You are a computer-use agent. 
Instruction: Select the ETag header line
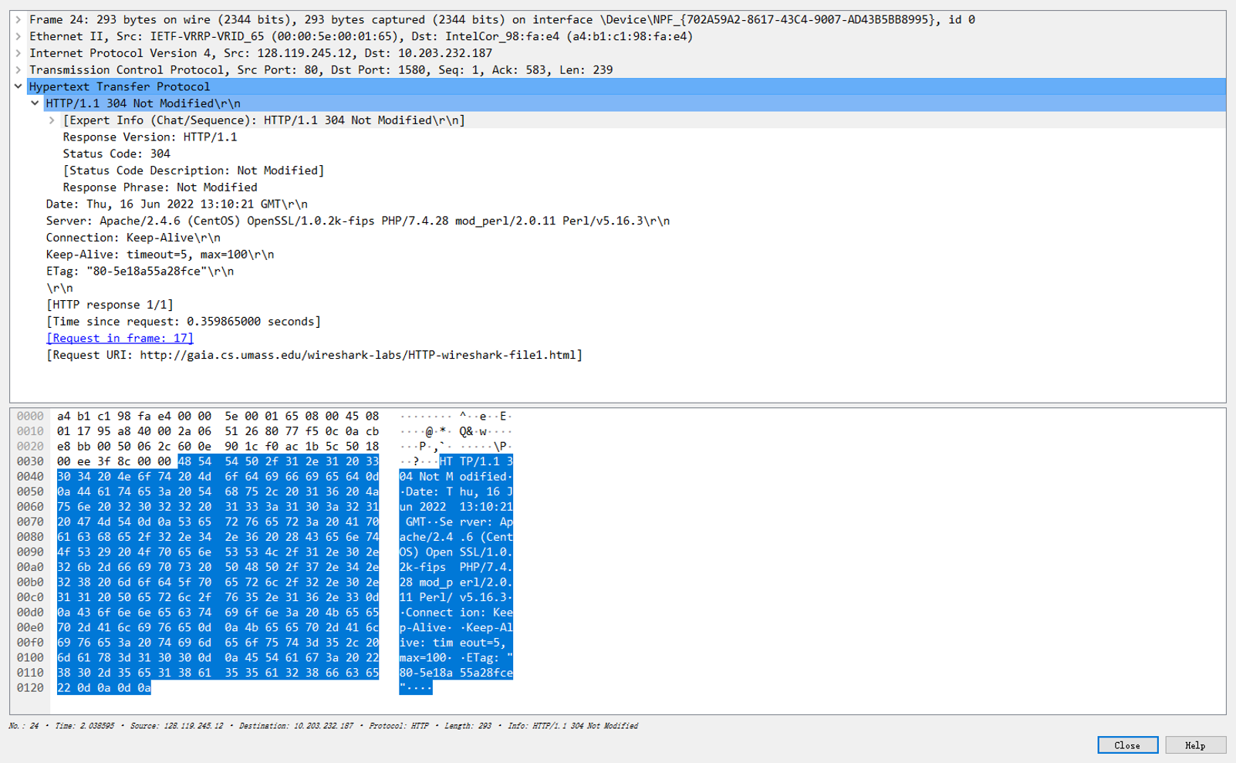click(x=140, y=272)
